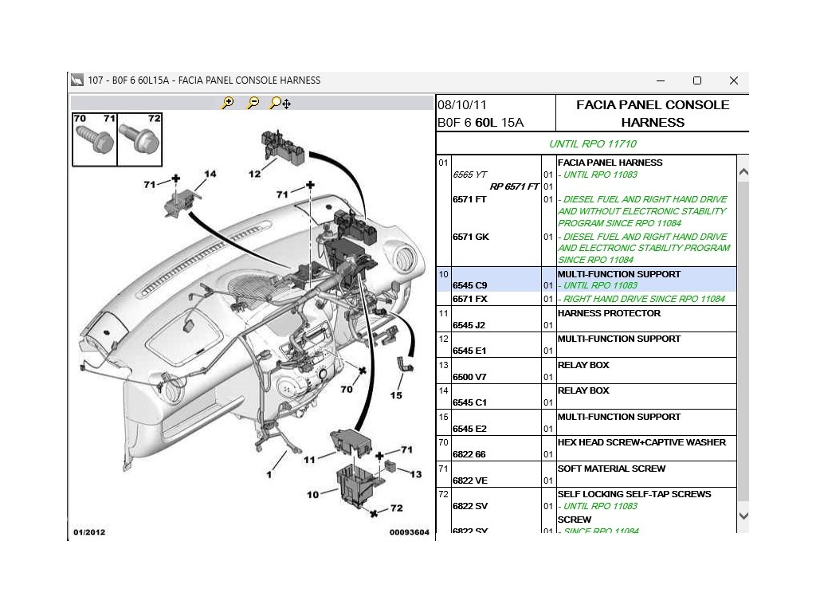Select HEX HEAD SCREW+CAPTIVE WASHER row
Viewport: 816px width, 612px height.
[x=641, y=442]
